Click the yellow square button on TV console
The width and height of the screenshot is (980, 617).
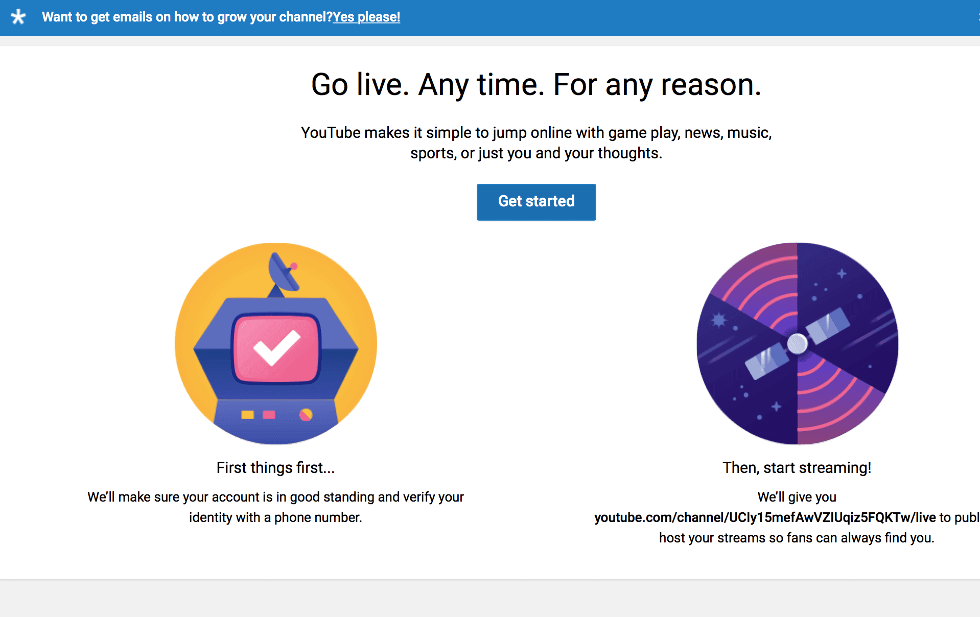coord(248,415)
